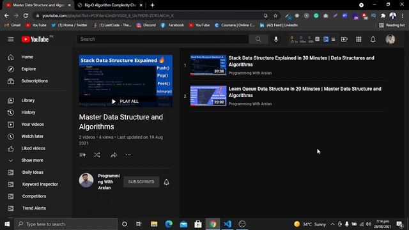Share the playlist
This screenshot has height=230, width=409.
click(x=114, y=155)
